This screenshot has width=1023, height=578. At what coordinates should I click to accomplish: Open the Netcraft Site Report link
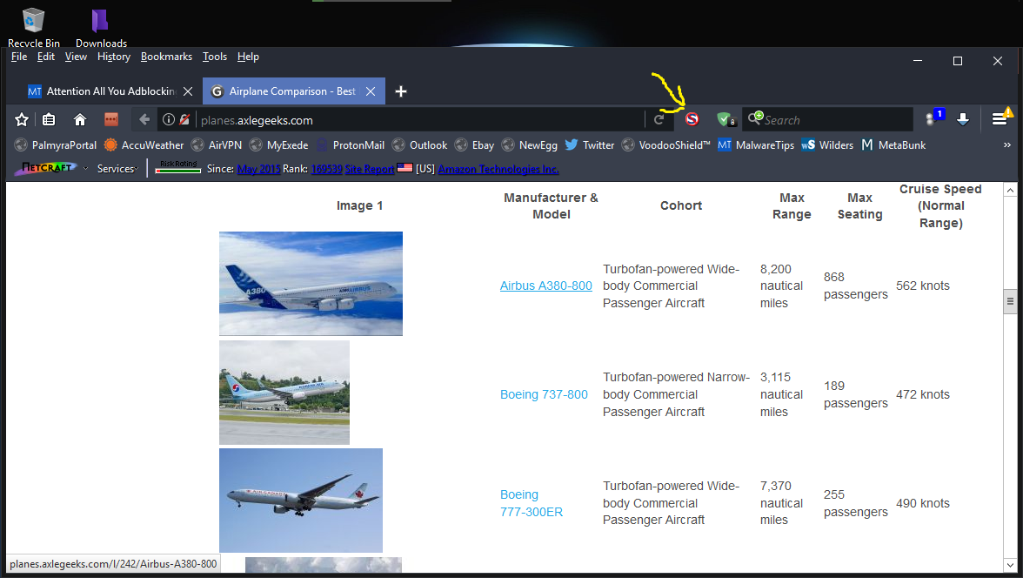click(369, 169)
